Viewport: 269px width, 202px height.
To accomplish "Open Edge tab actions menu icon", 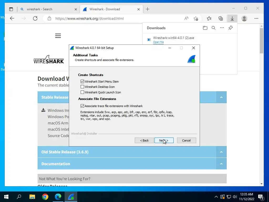I will pyautogui.click(x=11, y=9).
